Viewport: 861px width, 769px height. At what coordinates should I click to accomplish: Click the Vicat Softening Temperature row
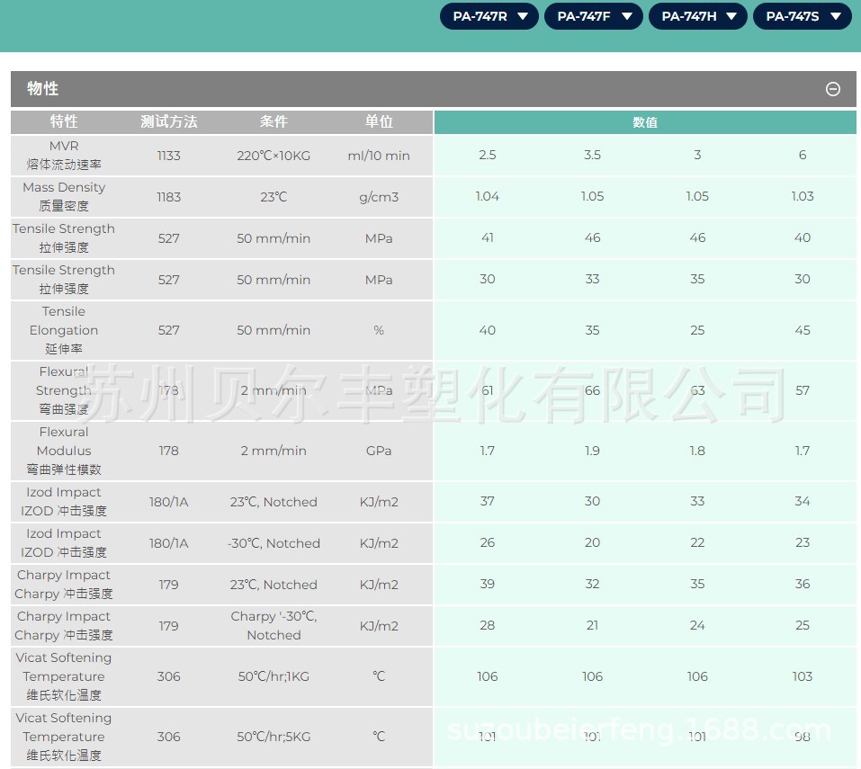(x=64, y=676)
